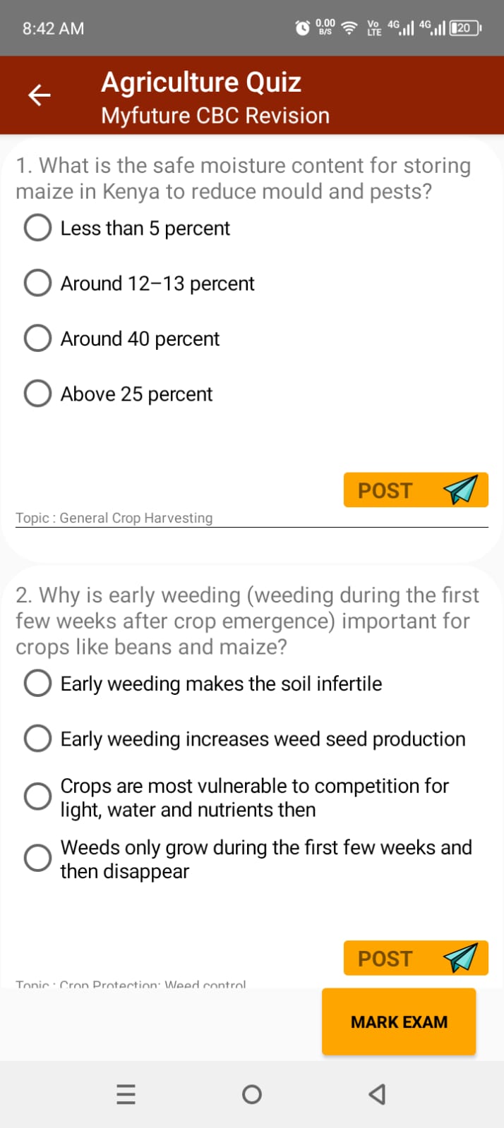Viewport: 504px width, 1128px height.
Task: Select the Less than 5 percent option
Action: pyautogui.click(x=37, y=227)
